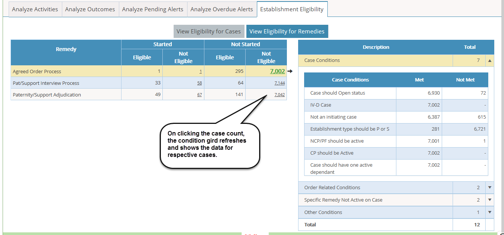Open the Analyze Pending Alerts tab
The image size is (504, 235).
tap(153, 9)
